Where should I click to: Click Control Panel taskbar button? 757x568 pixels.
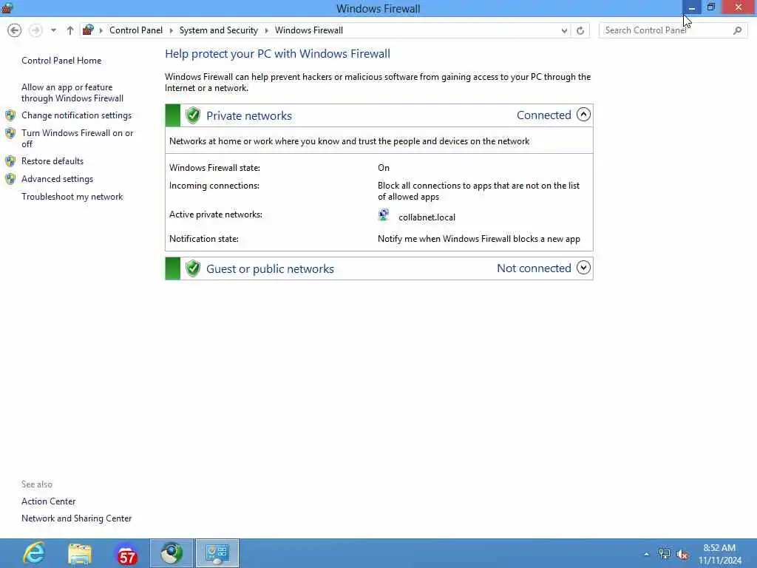[x=217, y=553]
